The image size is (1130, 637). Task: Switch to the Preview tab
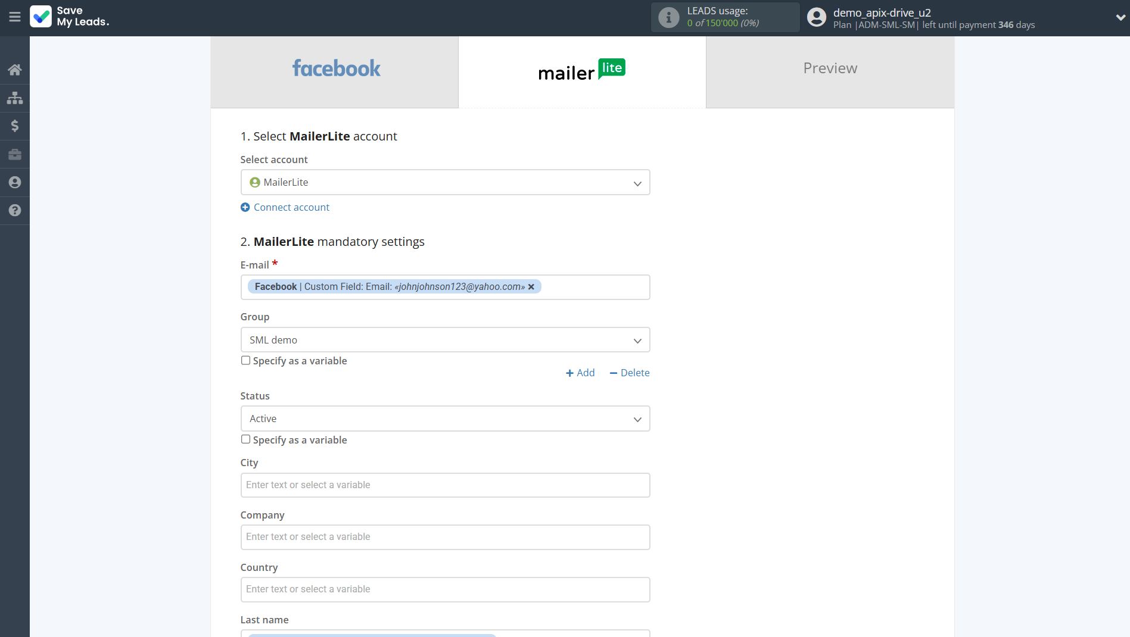click(830, 69)
